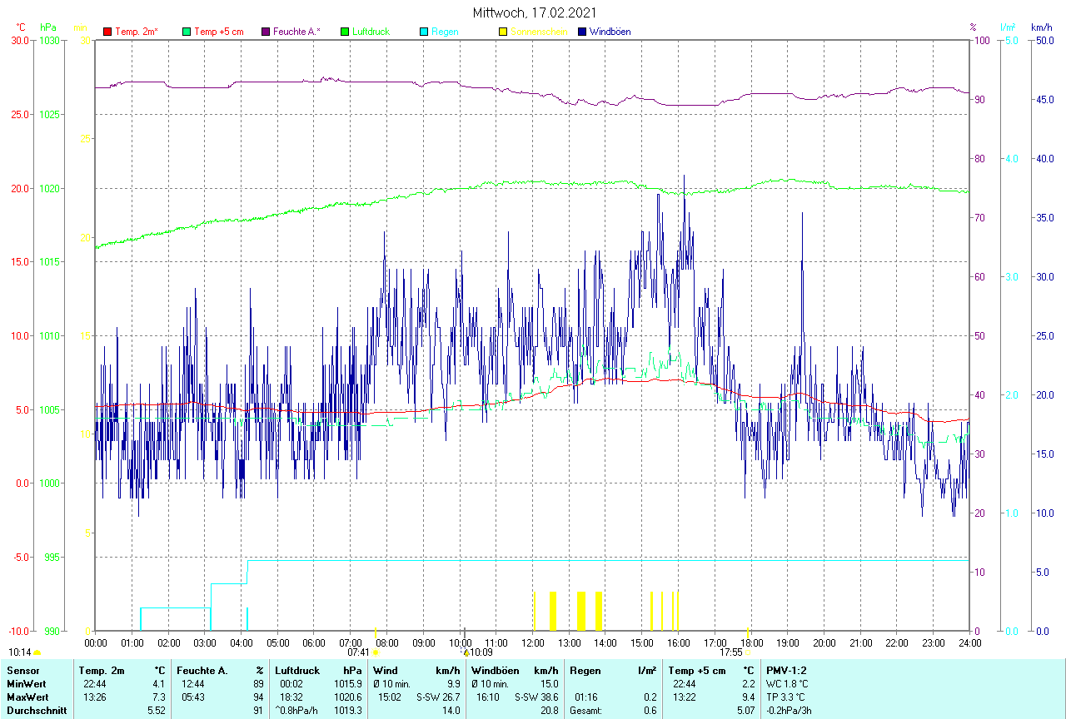Click the 'Gesamt:' rain total label
This screenshot has width=1066, height=719.
(x=586, y=711)
